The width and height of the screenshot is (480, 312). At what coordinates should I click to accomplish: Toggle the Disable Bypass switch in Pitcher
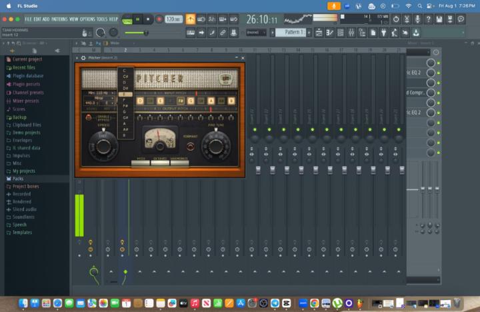89,117
